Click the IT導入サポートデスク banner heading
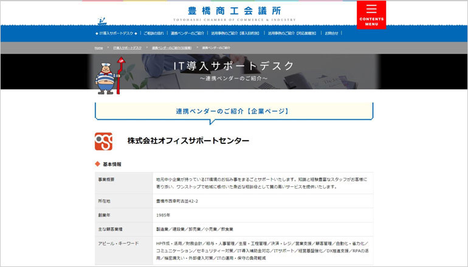Screen dimensions: 468x267 tap(234, 66)
